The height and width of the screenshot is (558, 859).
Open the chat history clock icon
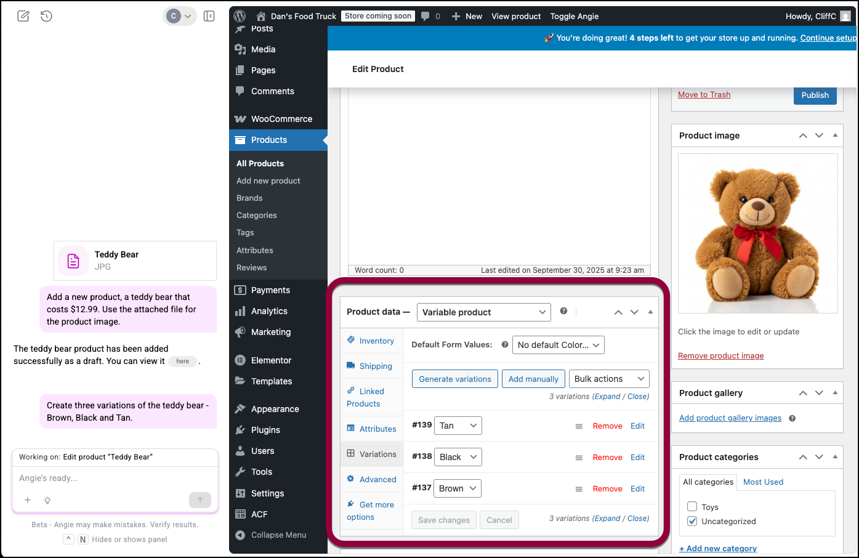click(46, 16)
